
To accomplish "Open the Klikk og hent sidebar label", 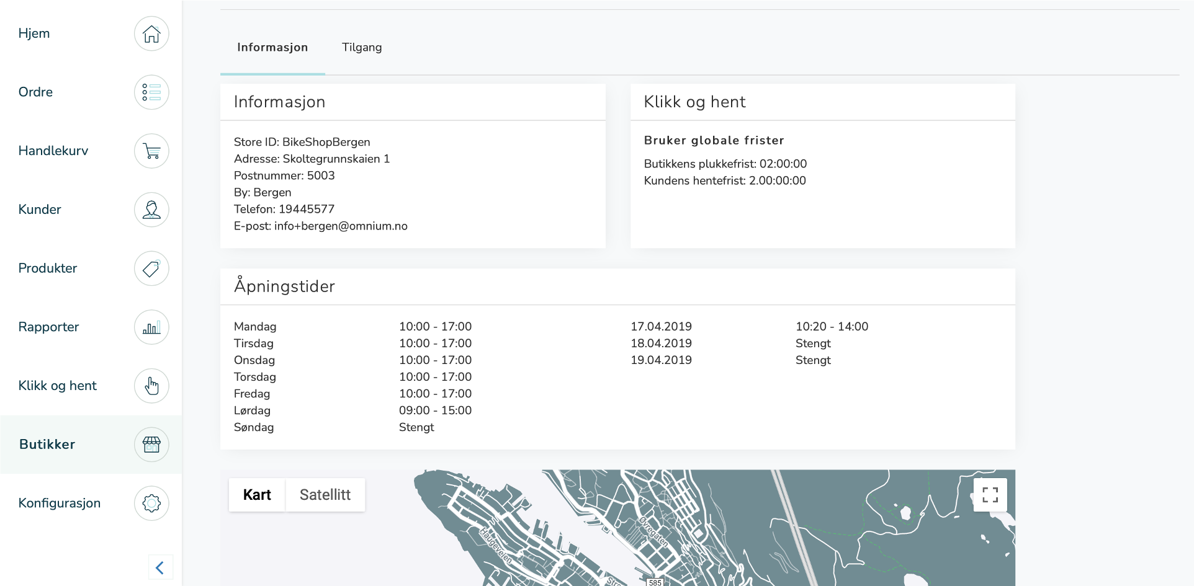I will [58, 386].
